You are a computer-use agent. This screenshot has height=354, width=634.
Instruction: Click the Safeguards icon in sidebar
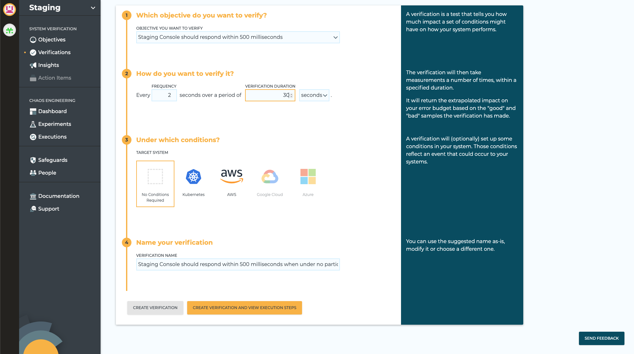tap(33, 160)
